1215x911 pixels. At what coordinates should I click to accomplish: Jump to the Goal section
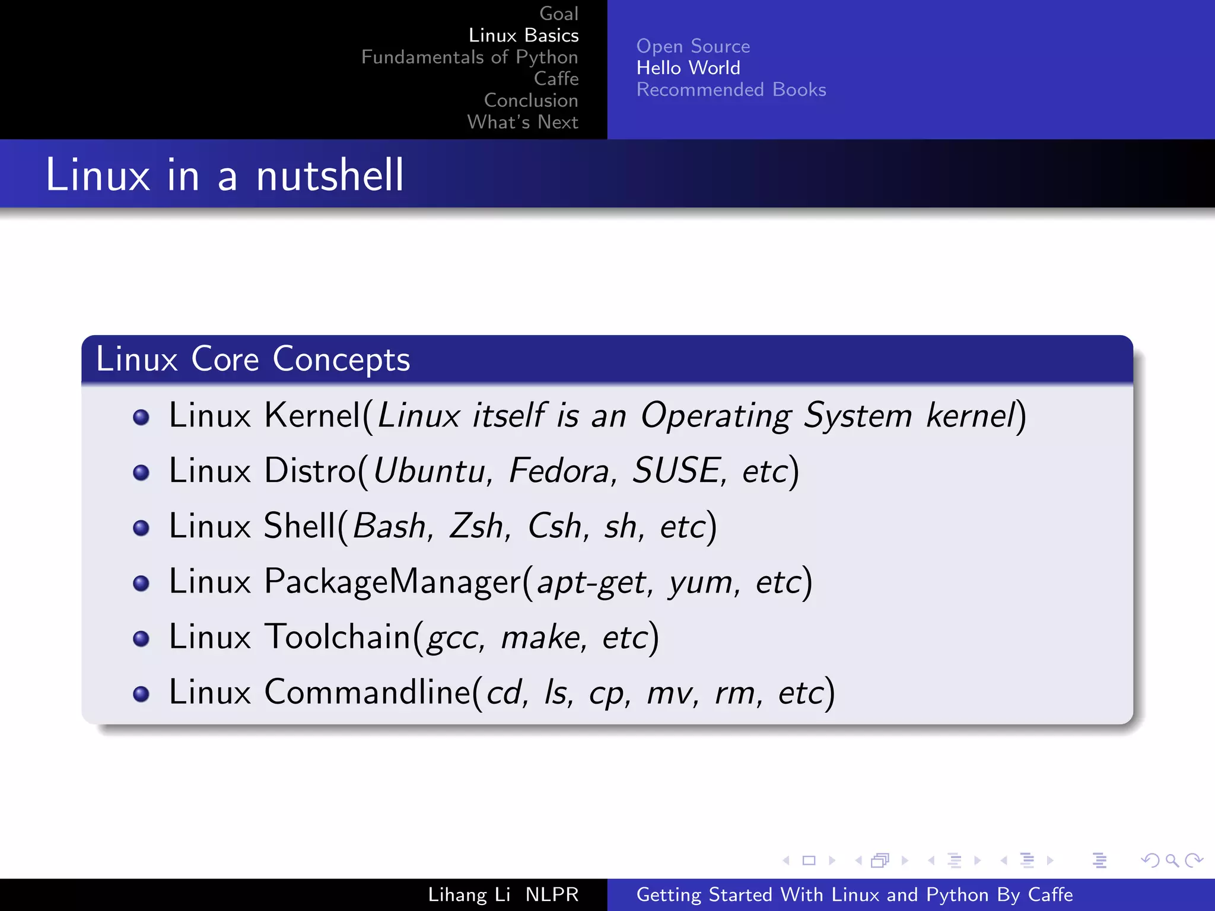click(x=559, y=14)
